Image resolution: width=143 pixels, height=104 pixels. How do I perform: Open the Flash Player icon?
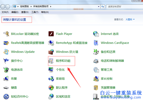51,34
